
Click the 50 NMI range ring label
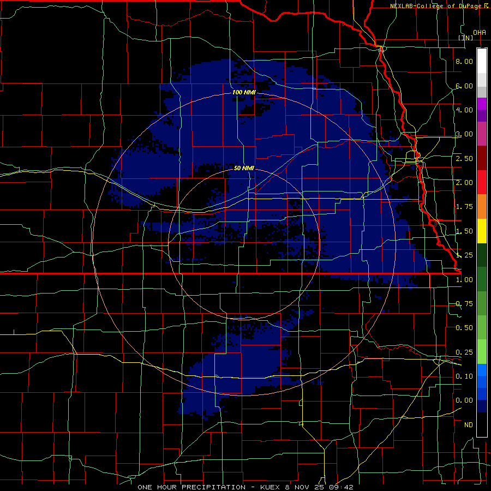244,168
